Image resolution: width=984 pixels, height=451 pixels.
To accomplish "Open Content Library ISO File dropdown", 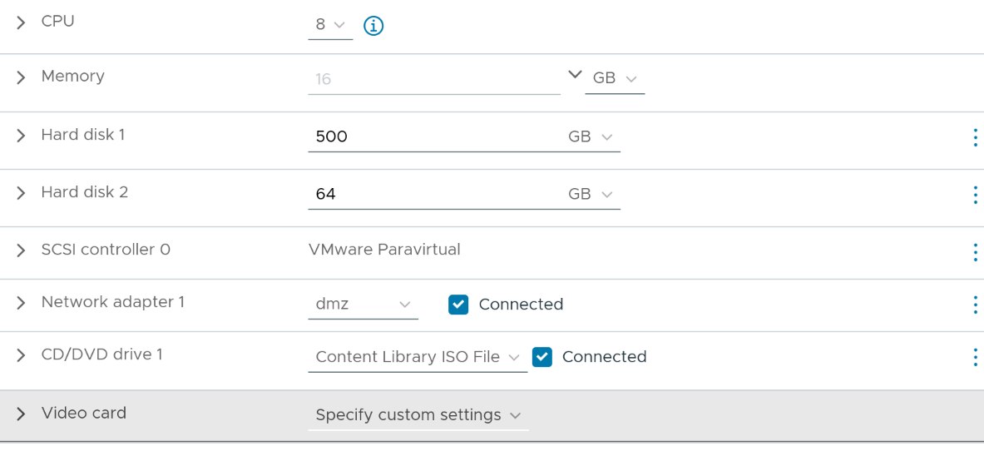I will 417,357.
